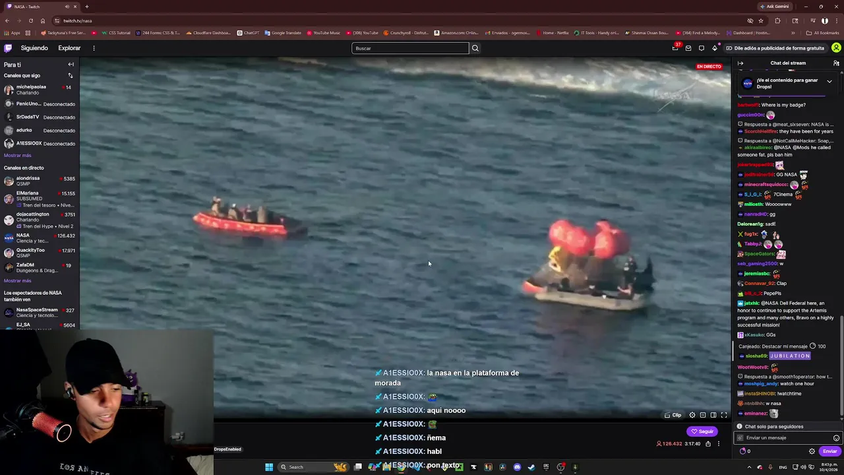Open the Siguiendo tab

pos(34,48)
